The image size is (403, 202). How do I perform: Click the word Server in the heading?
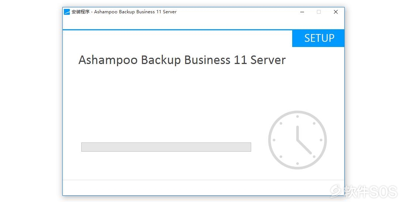point(268,60)
